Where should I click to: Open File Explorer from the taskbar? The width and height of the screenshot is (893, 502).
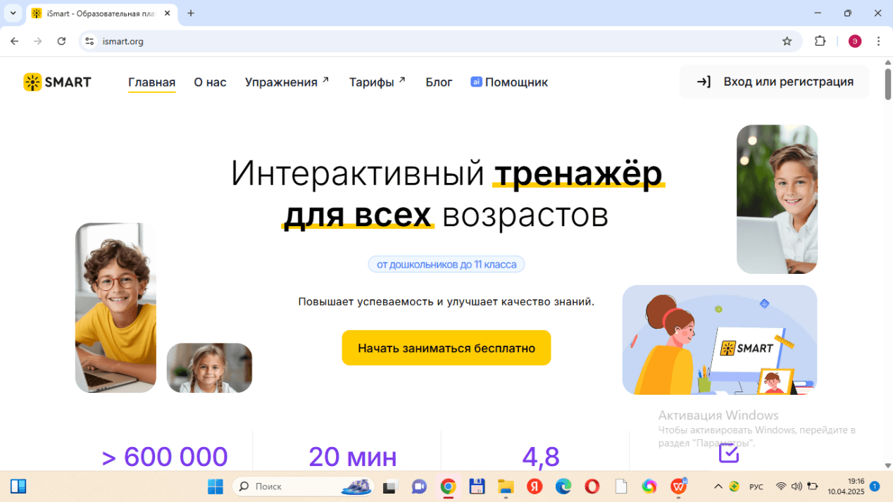click(x=506, y=487)
